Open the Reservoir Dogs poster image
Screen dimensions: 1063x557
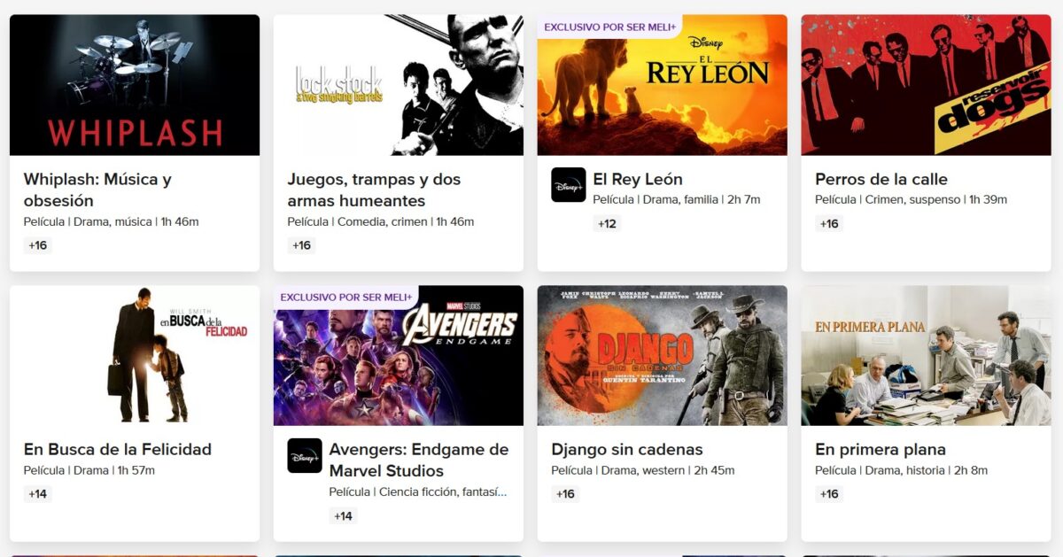(x=926, y=85)
